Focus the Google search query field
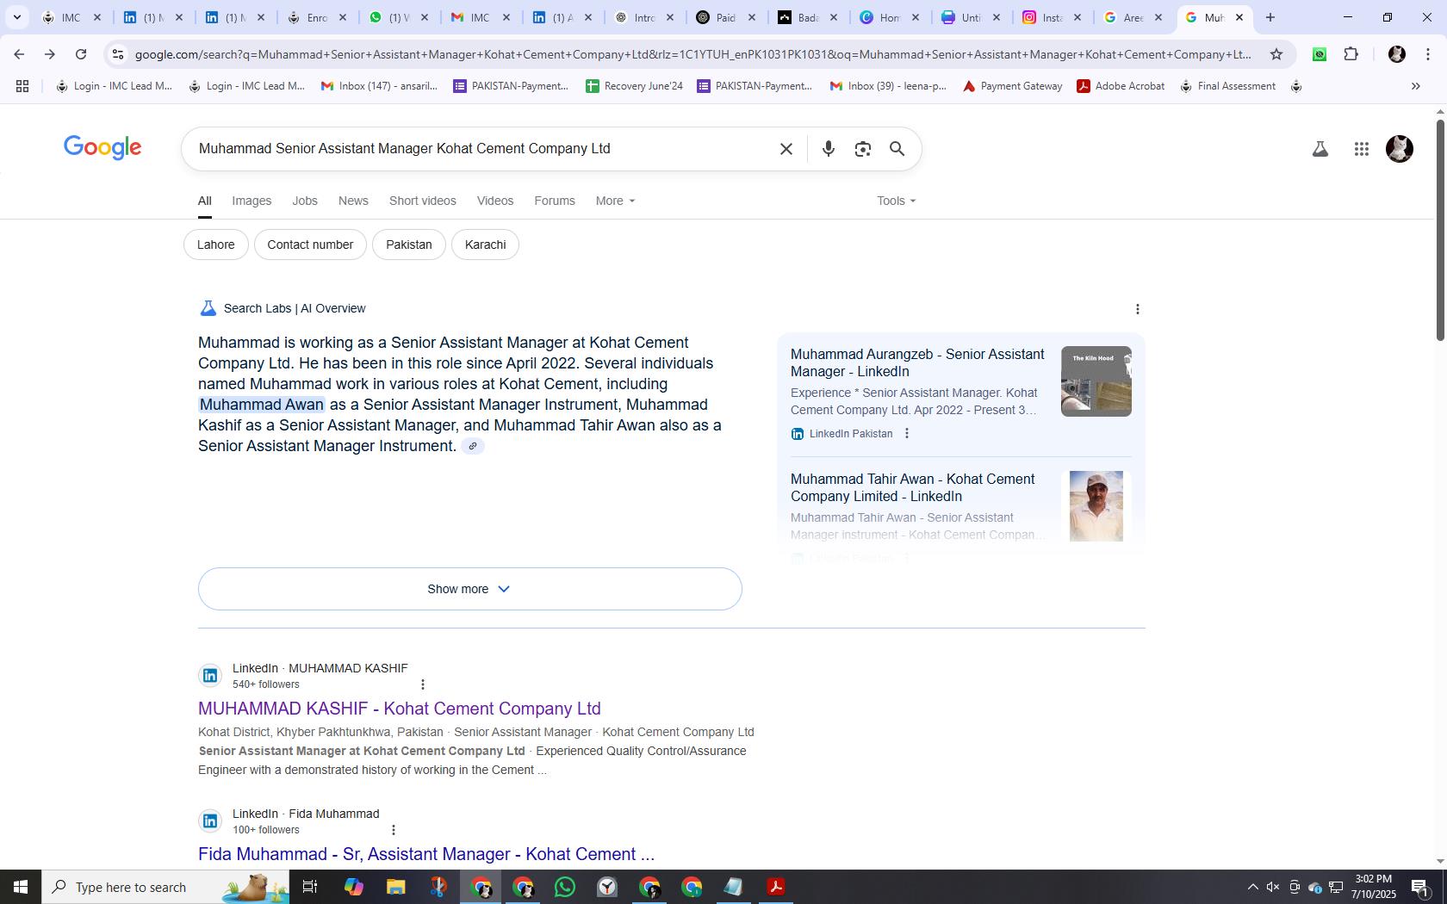 [x=482, y=149]
